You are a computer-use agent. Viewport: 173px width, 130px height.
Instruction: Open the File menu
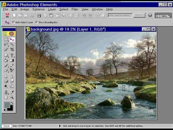pyautogui.click(x=5, y=9)
